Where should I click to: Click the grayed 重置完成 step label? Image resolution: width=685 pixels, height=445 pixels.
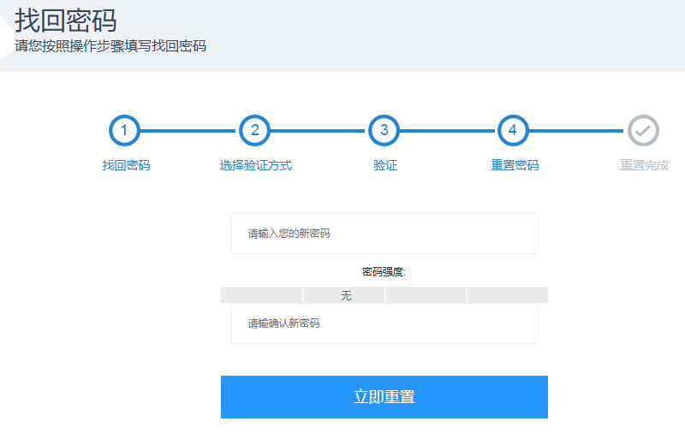[644, 165]
